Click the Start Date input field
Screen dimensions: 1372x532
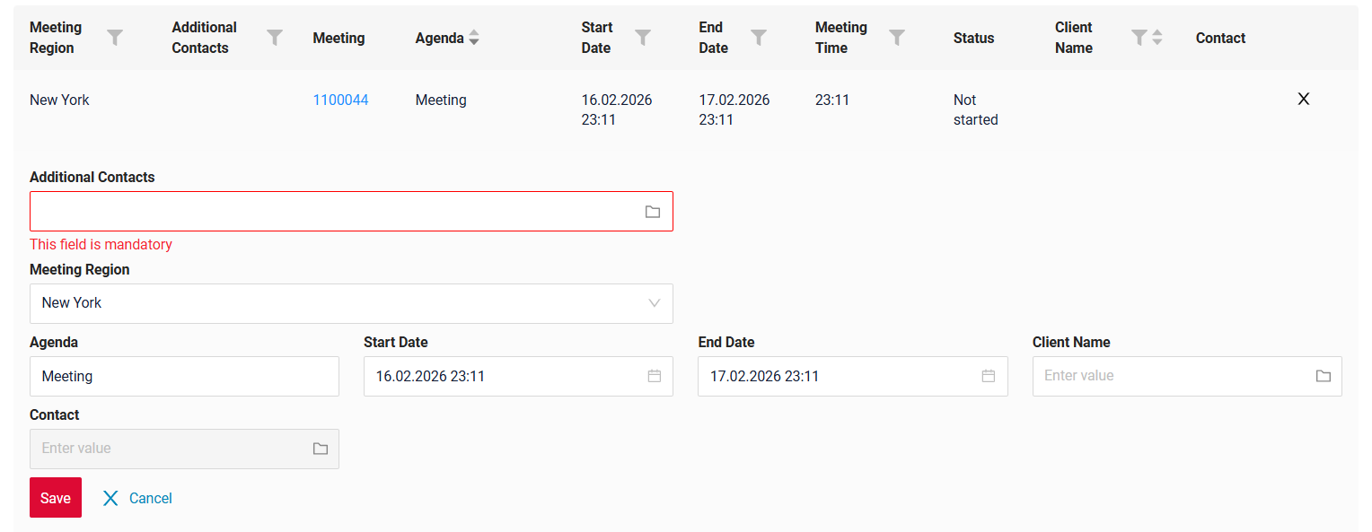503,376
